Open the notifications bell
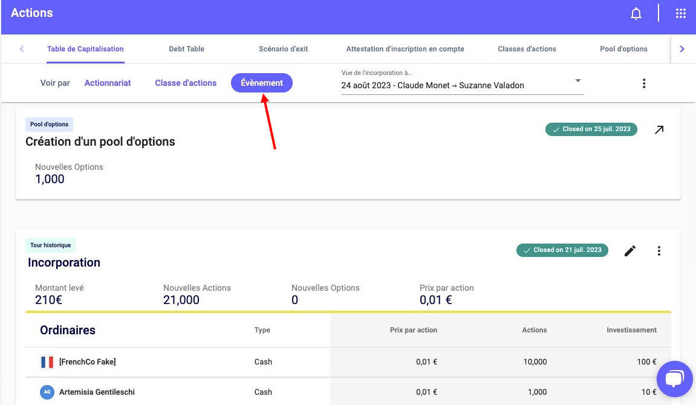This screenshot has height=405, width=696. point(636,13)
